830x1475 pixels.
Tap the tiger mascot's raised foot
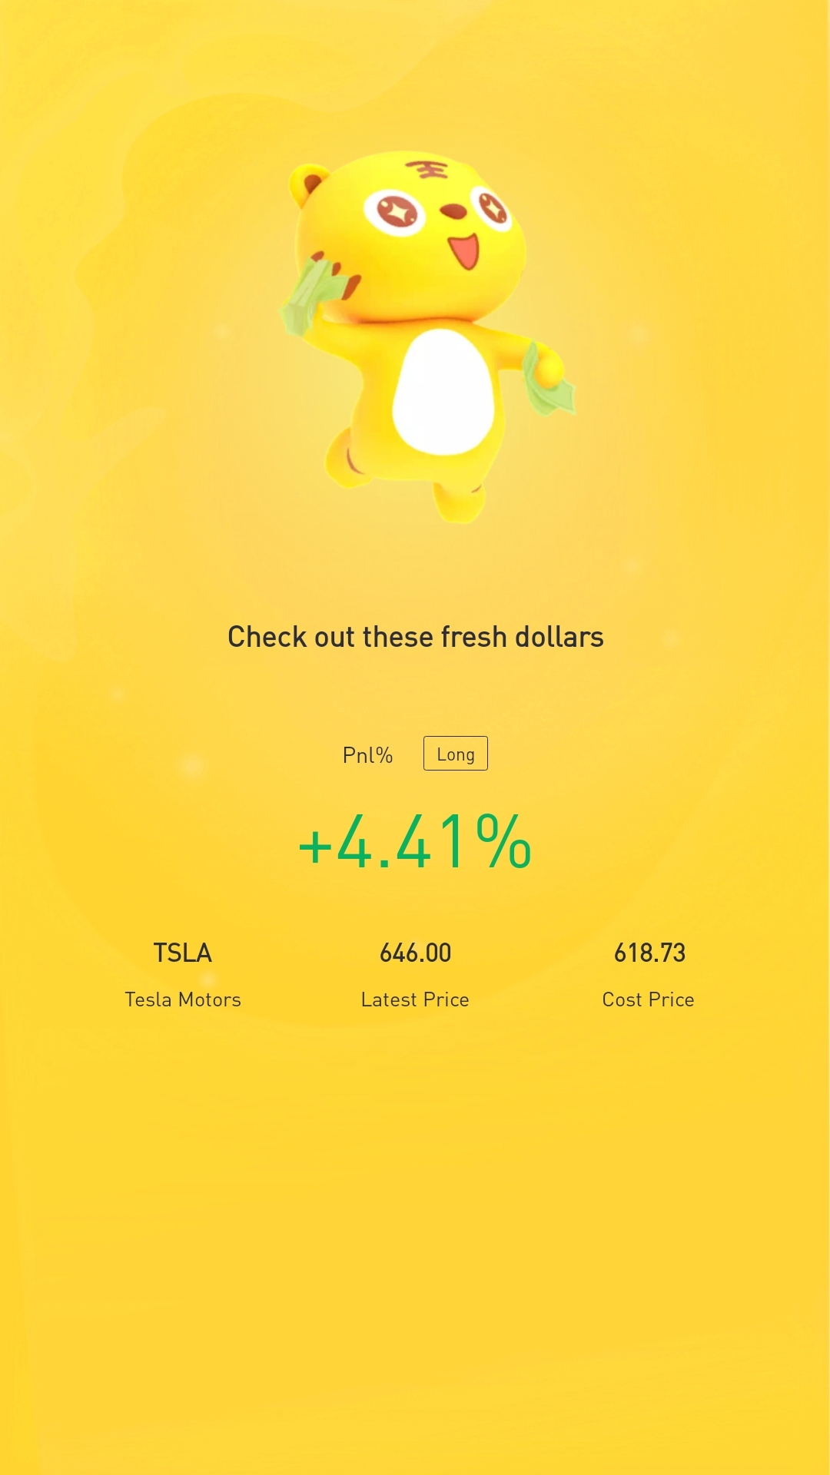[x=345, y=459]
